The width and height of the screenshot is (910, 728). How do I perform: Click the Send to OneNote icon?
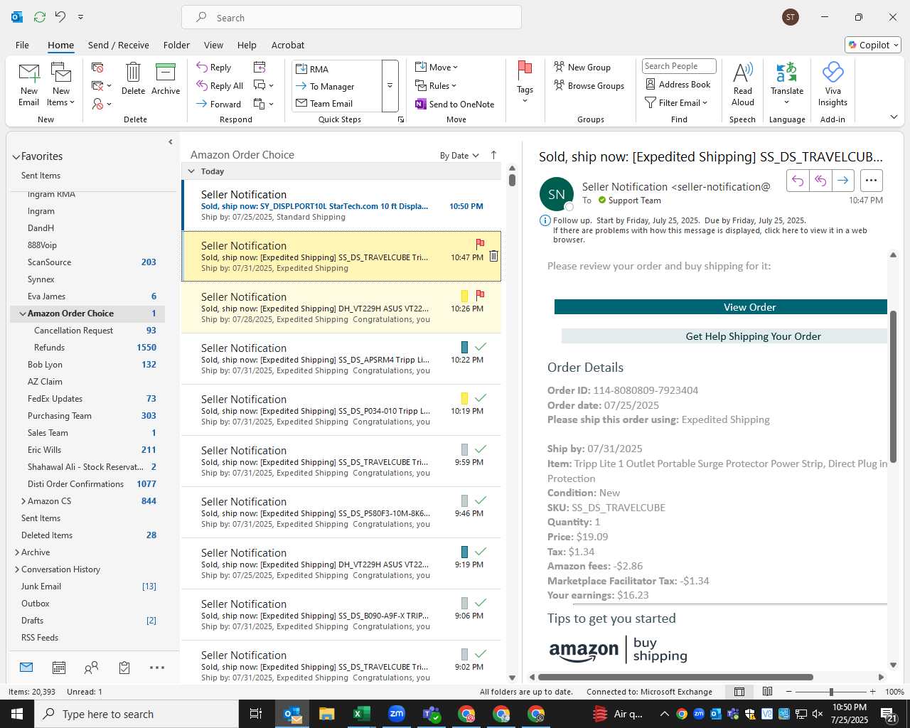pyautogui.click(x=420, y=105)
